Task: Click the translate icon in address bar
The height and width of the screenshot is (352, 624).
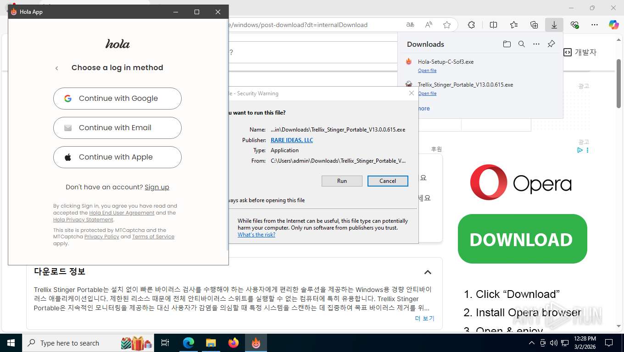Action: pos(410,25)
